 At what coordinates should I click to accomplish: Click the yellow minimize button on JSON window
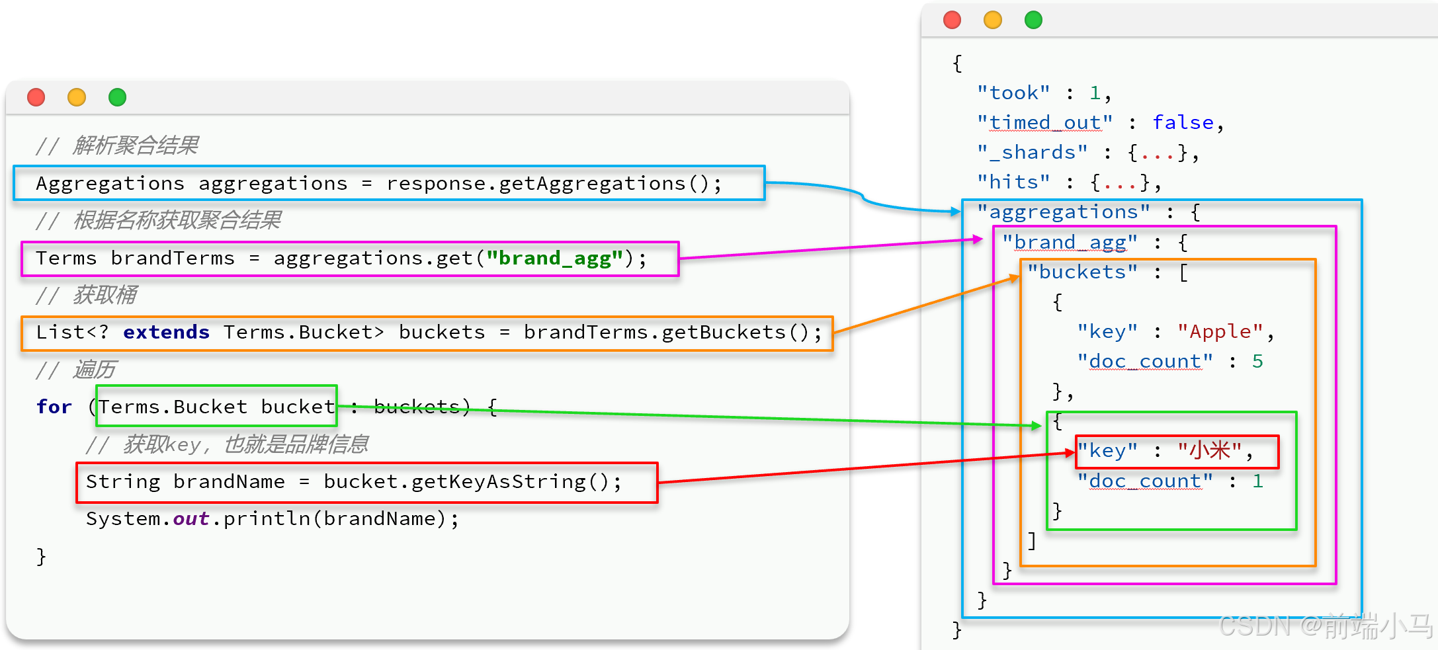coord(993,20)
